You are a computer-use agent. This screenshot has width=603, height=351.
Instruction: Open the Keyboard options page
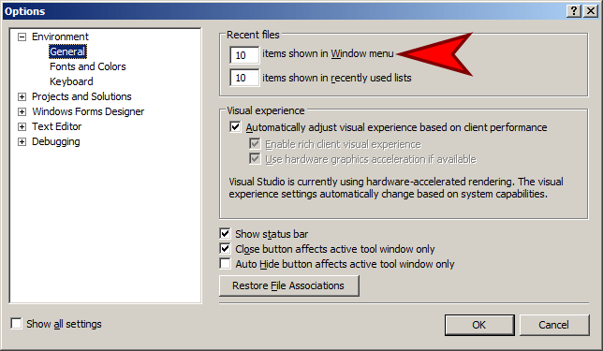click(71, 81)
